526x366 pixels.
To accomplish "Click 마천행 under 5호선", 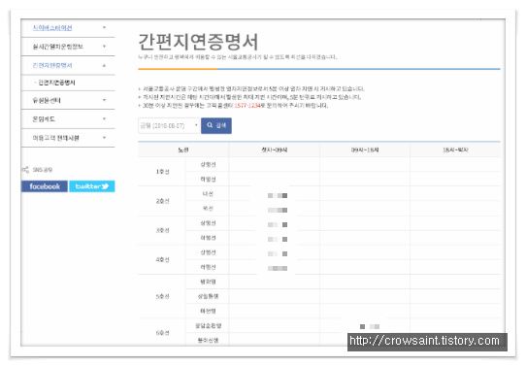I will [x=208, y=311].
